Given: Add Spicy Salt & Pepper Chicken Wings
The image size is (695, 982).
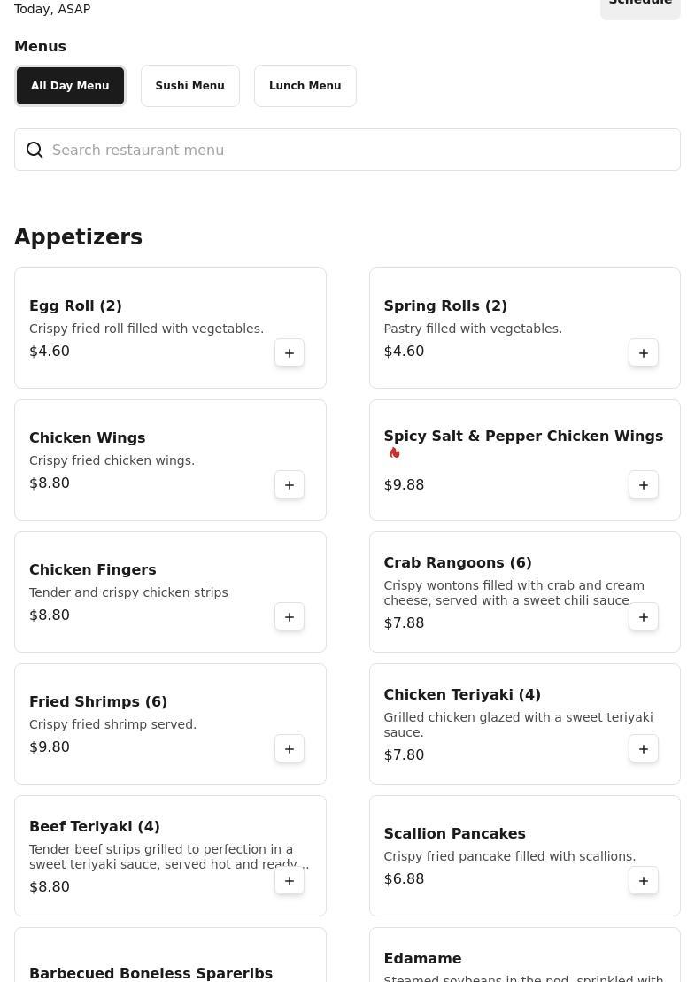Looking at the screenshot, I should pyautogui.click(x=644, y=485).
